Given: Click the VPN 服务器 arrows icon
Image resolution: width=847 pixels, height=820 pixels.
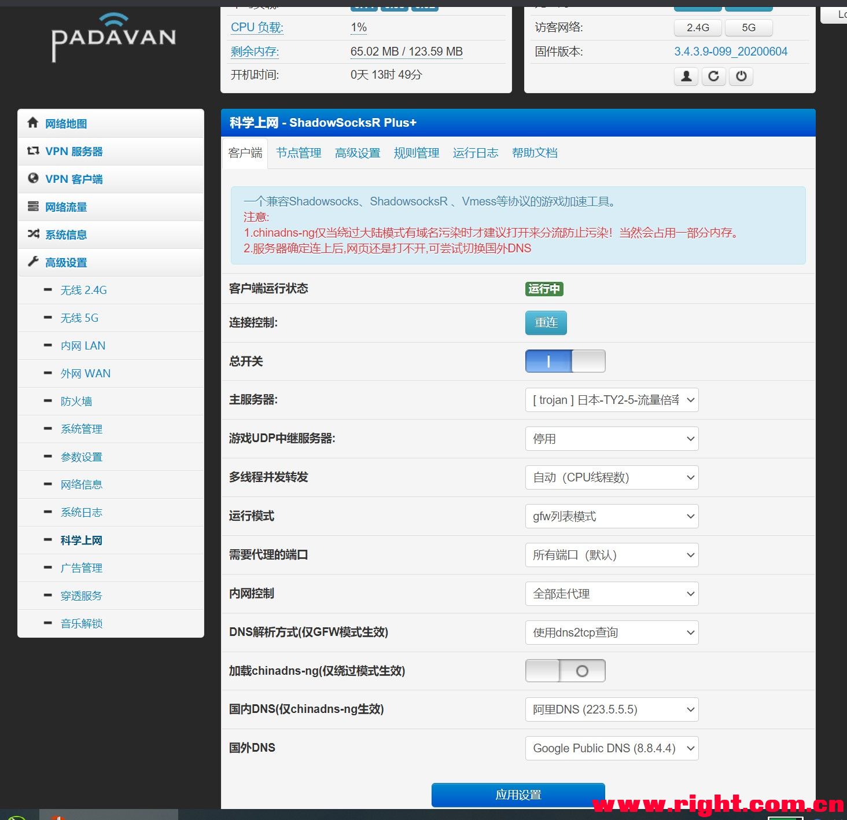Looking at the screenshot, I should point(33,151).
